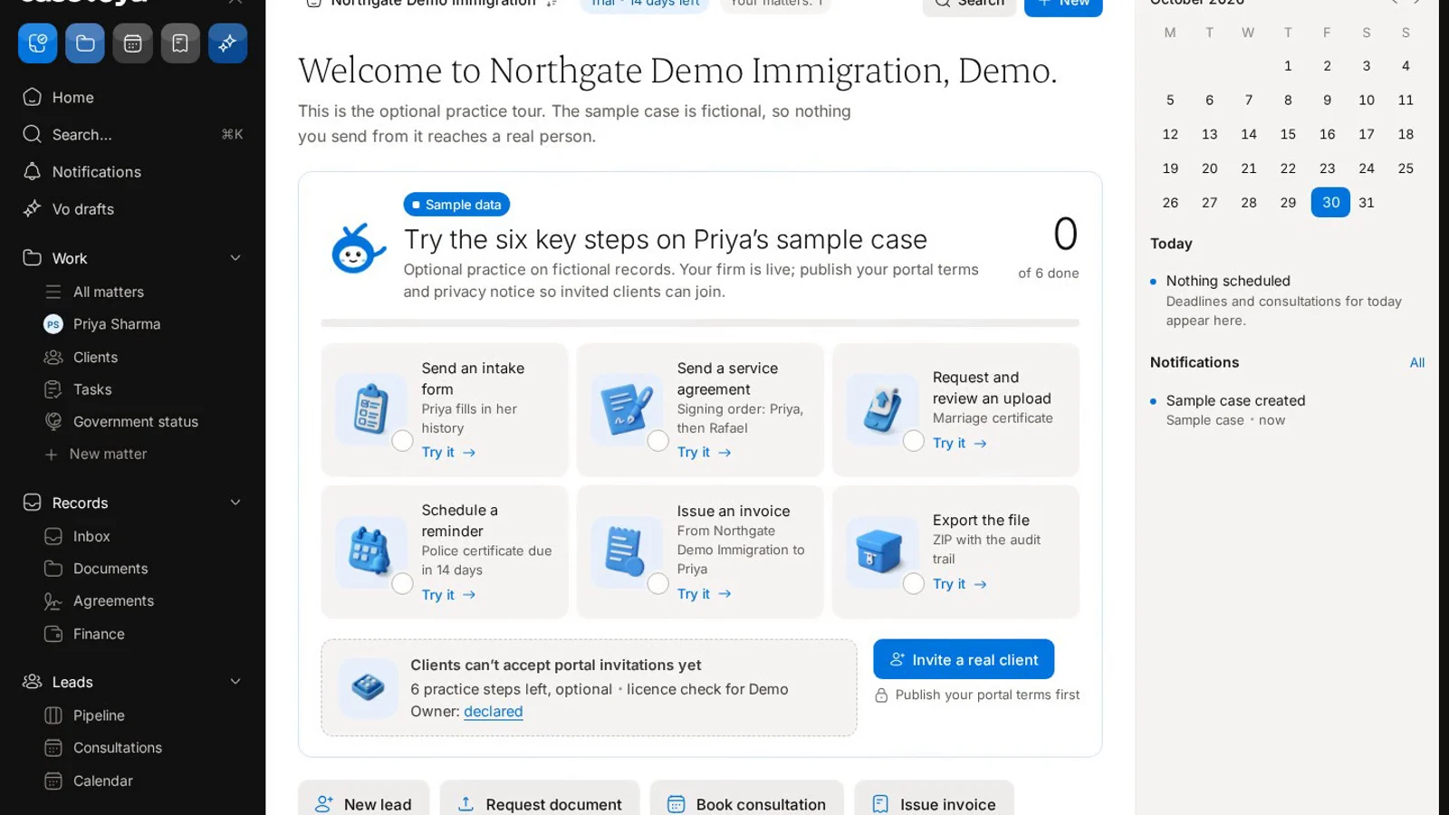This screenshot has width=1449, height=815.
Task: Select the 30 date in the calendar
Action: click(x=1330, y=202)
